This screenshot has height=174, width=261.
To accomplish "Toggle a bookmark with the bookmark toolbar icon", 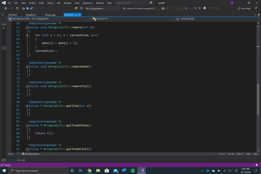I will tap(205, 8).
